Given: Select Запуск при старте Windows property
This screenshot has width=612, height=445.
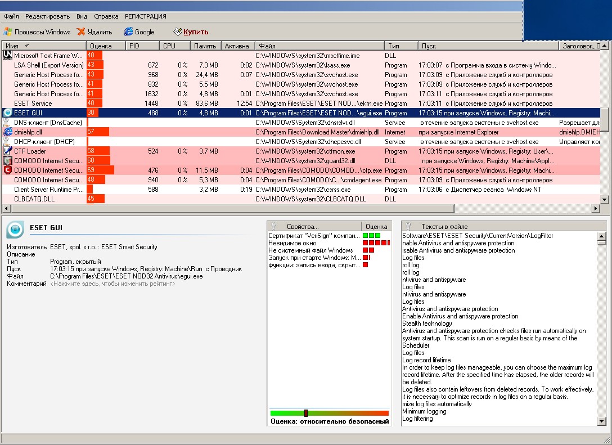Looking at the screenshot, I should click(329, 258).
